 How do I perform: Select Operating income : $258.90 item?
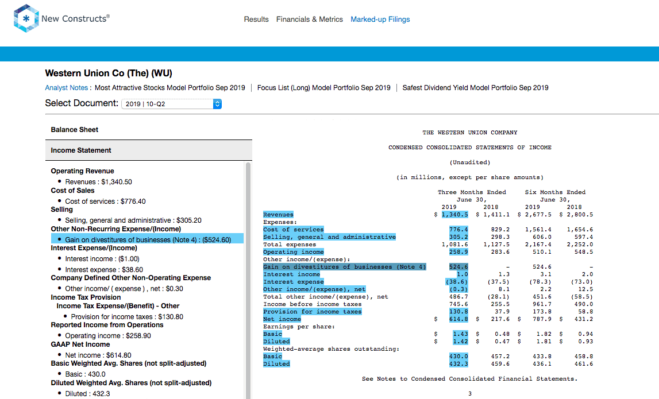pyautogui.click(x=107, y=336)
